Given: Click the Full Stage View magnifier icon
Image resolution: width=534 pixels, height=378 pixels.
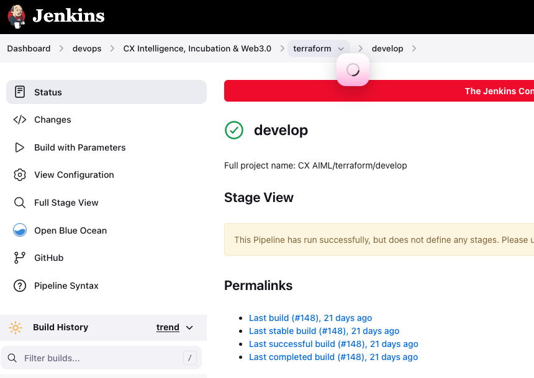Looking at the screenshot, I should (20, 203).
